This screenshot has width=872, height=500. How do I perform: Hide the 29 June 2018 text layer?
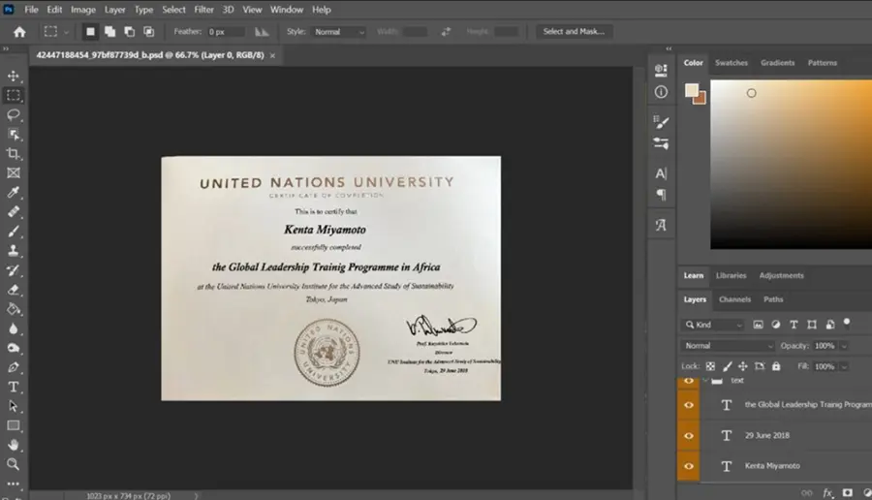[689, 435]
